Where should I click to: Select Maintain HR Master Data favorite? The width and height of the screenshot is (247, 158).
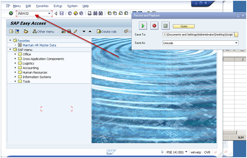39,45
